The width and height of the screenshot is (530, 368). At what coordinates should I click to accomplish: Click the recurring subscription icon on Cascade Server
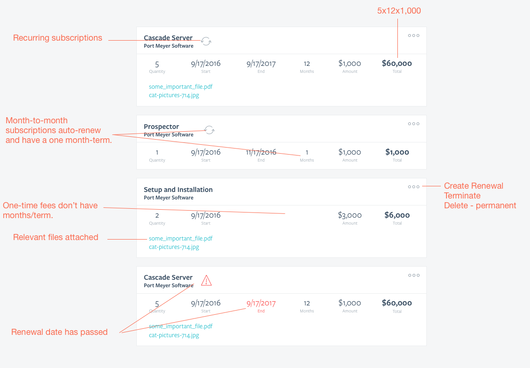206,41
